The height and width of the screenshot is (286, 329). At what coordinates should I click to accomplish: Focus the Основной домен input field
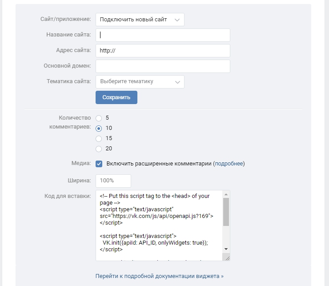[163, 66]
